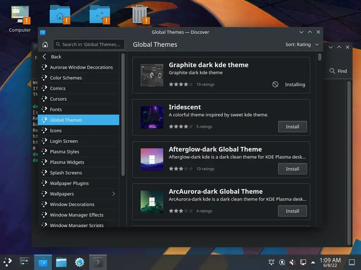Click the Afterglow-dark Global Theme title
Screen dimensions: 361x270
click(215, 149)
